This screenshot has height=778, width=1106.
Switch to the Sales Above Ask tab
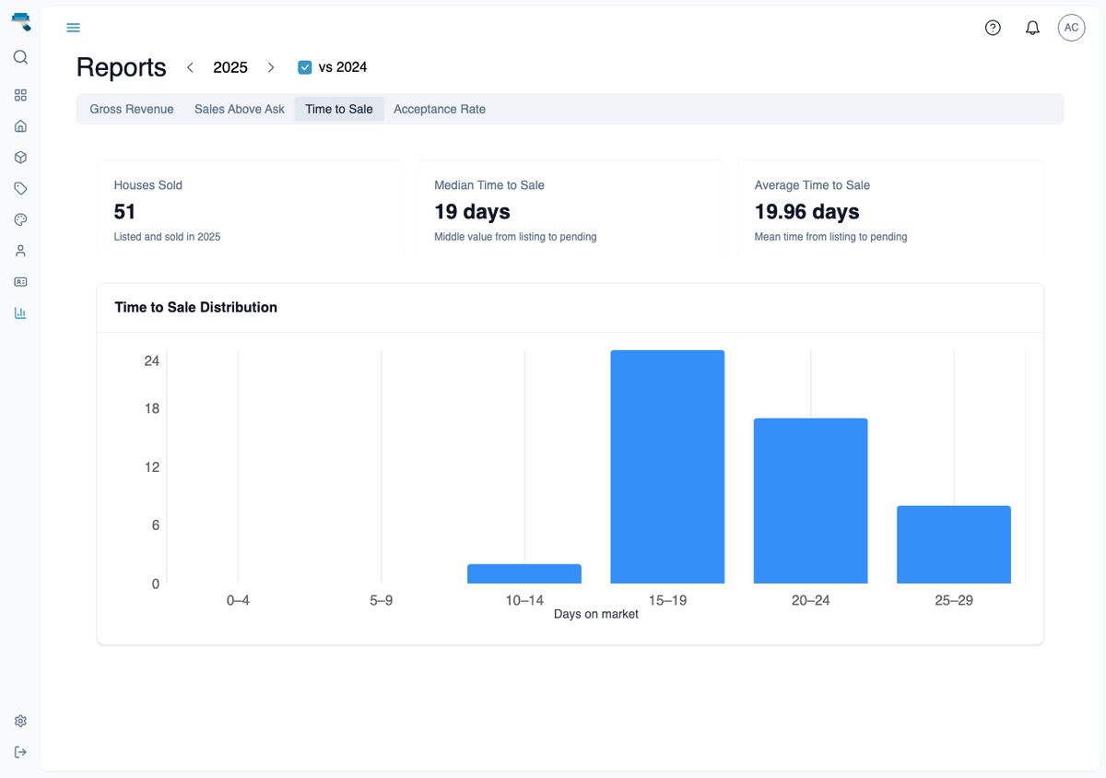[x=240, y=109]
